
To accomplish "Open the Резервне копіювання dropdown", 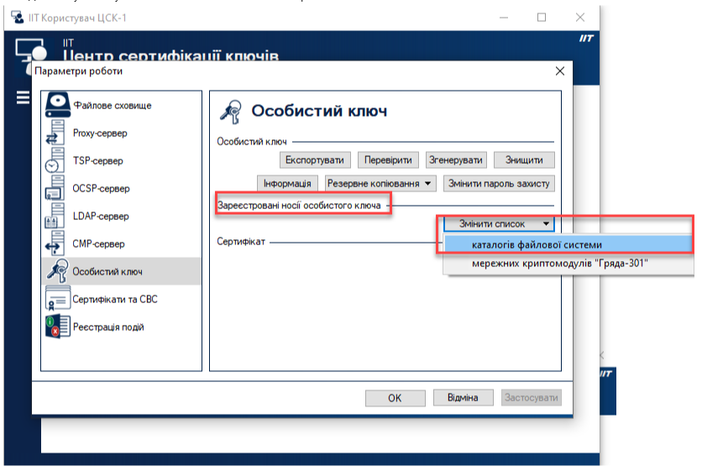I will click(x=380, y=183).
